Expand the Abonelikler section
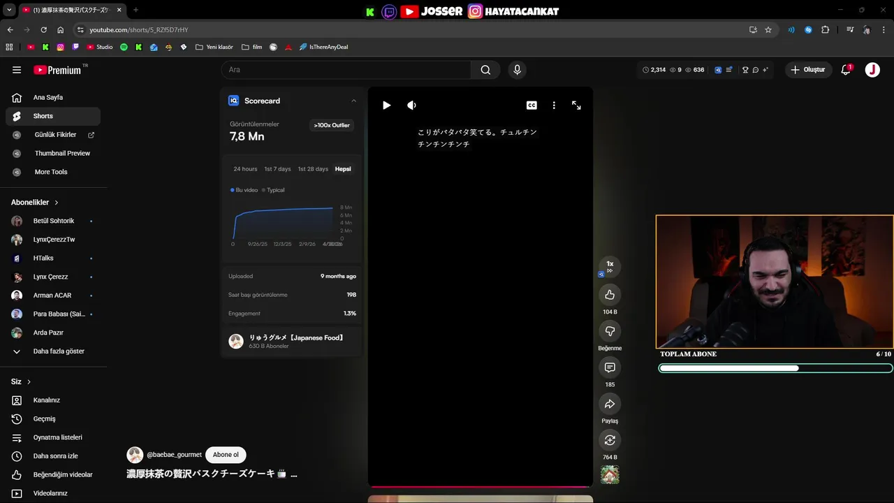 pyautogui.click(x=35, y=203)
